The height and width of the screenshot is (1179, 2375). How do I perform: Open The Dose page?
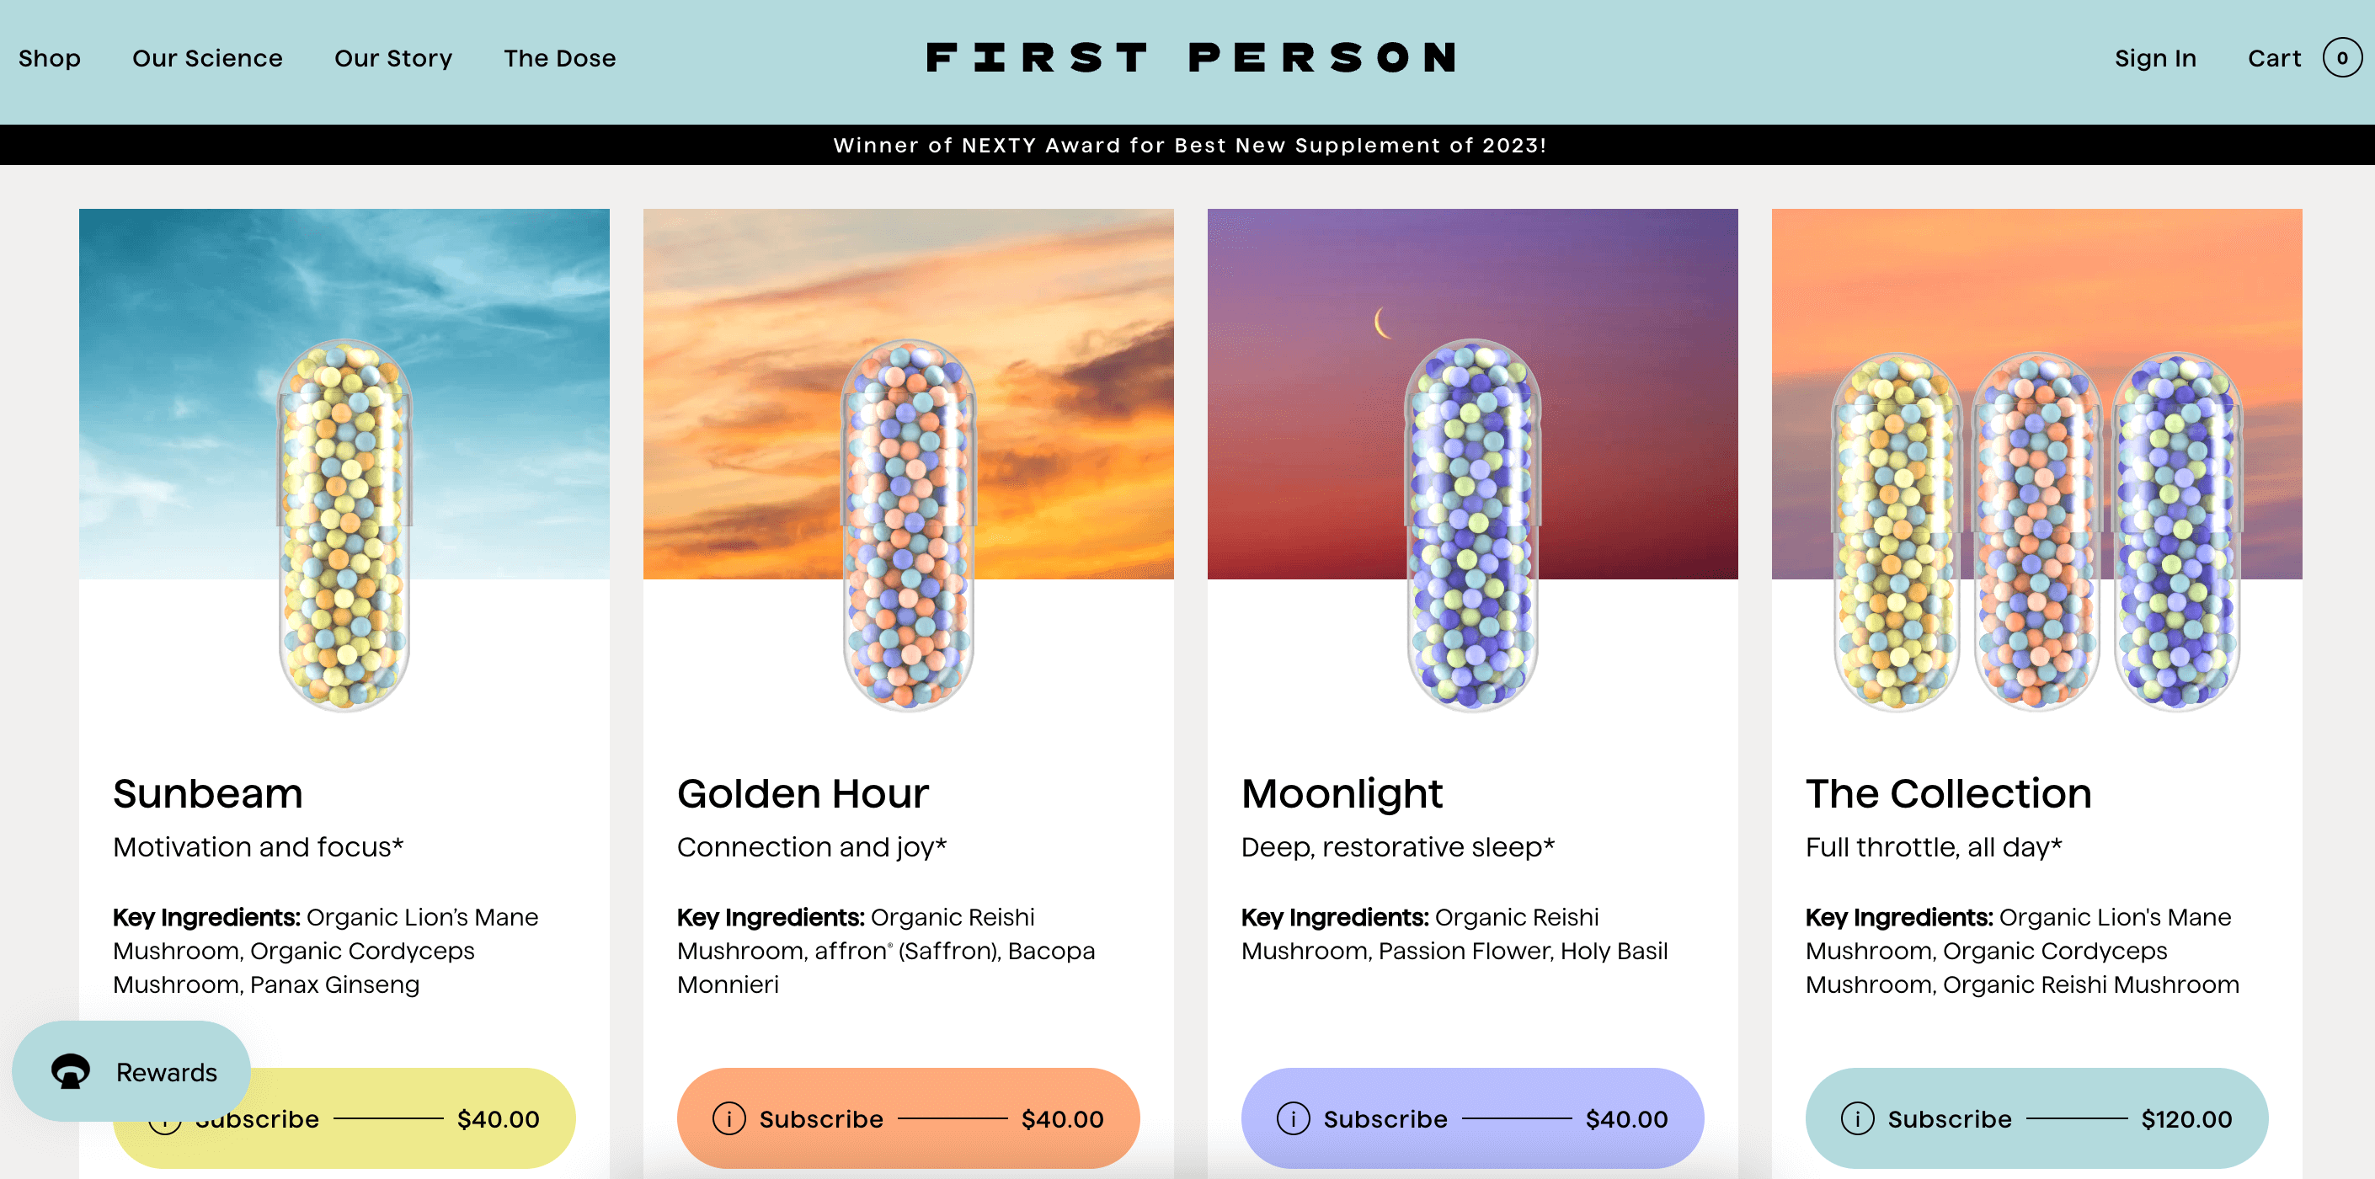[559, 57]
